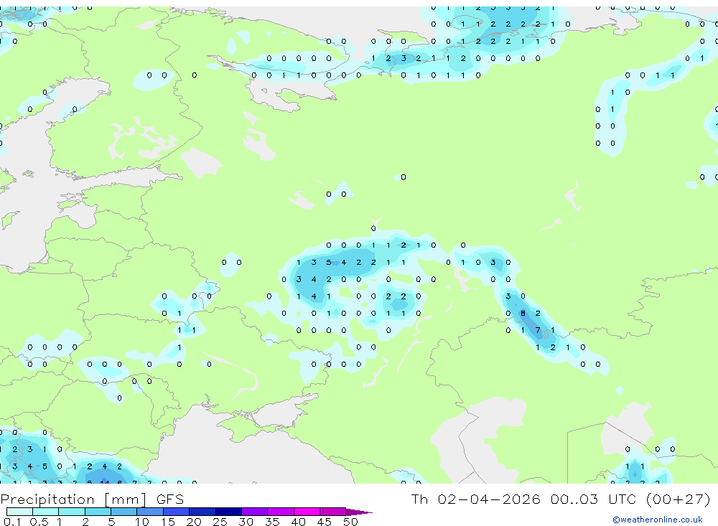
Task: Click the '15' legend scale label
Action: pos(168,522)
